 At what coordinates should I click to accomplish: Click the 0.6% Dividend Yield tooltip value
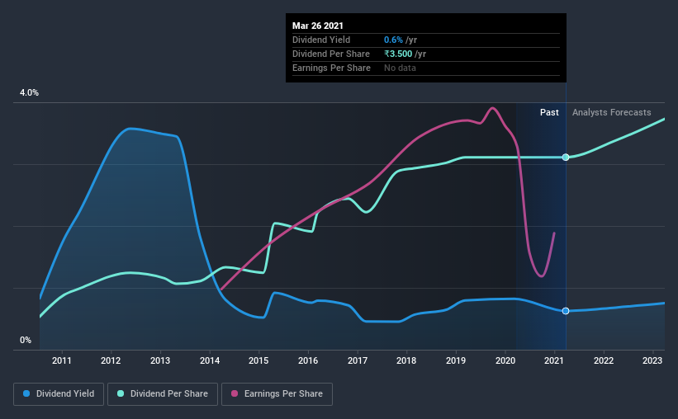click(393, 40)
